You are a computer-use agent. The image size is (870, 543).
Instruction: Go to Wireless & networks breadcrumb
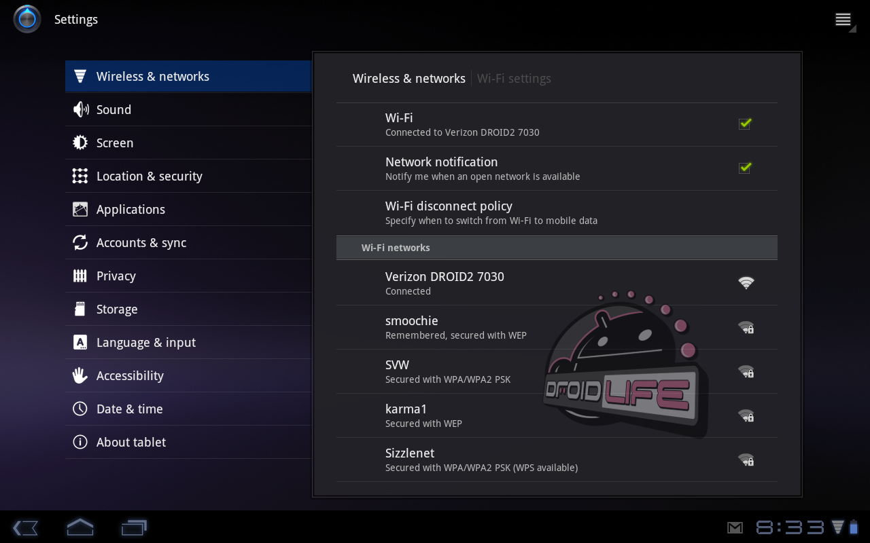coord(408,79)
